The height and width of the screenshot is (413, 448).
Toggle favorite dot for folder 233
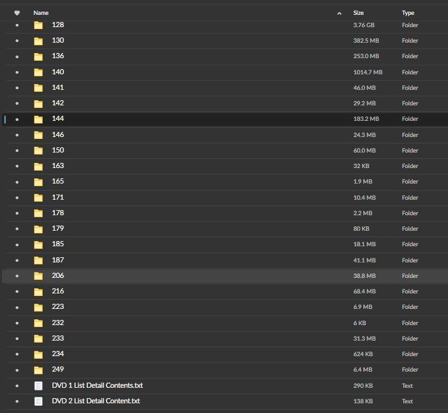point(17,339)
